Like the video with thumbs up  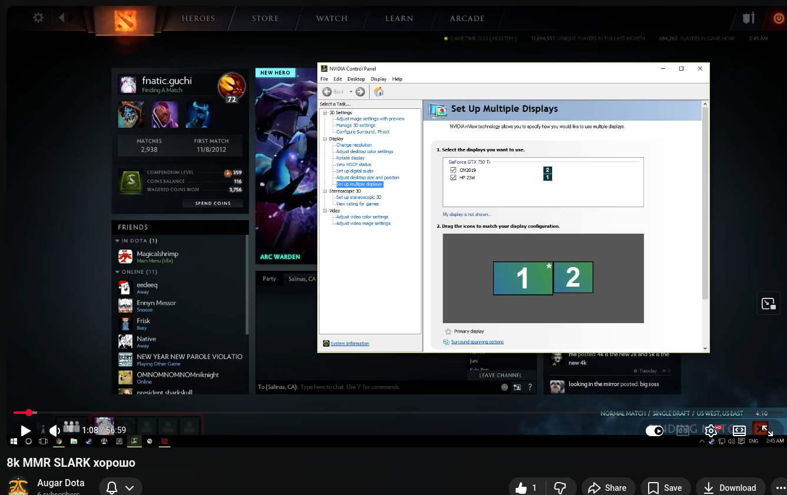click(x=527, y=487)
